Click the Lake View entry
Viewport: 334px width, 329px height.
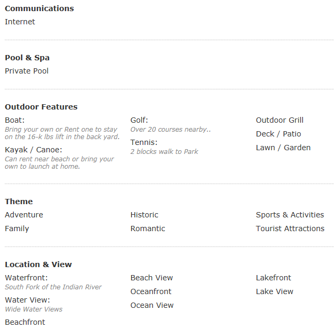pos(275,291)
